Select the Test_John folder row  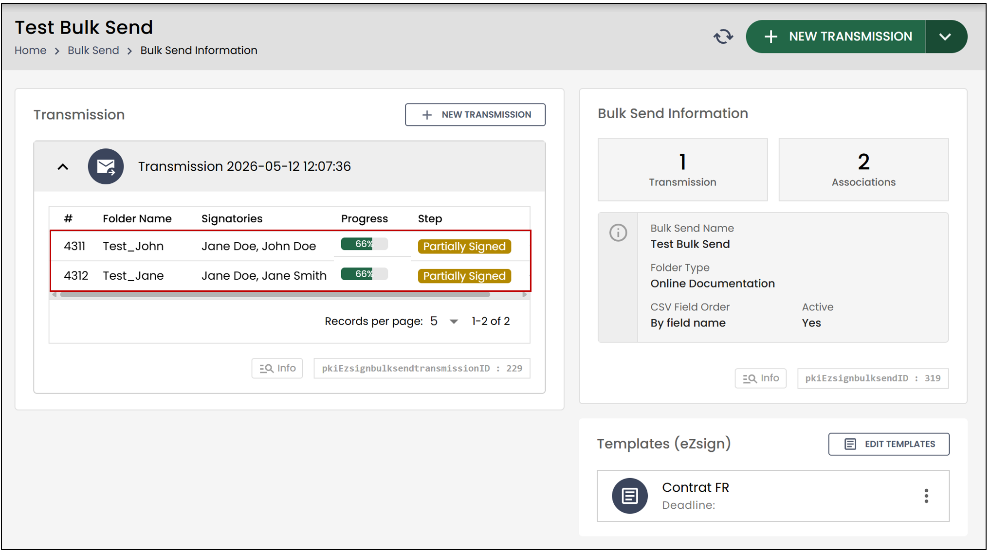pos(290,246)
